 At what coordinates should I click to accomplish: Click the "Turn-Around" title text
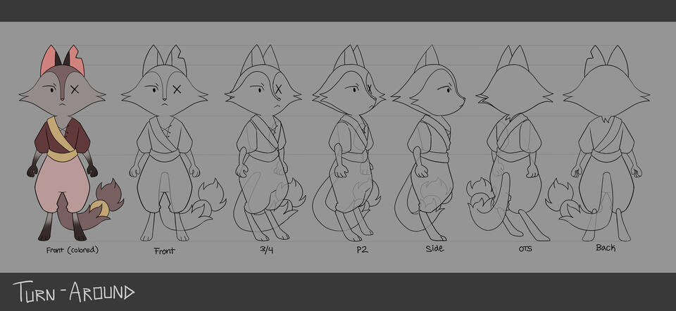[x=73, y=291]
